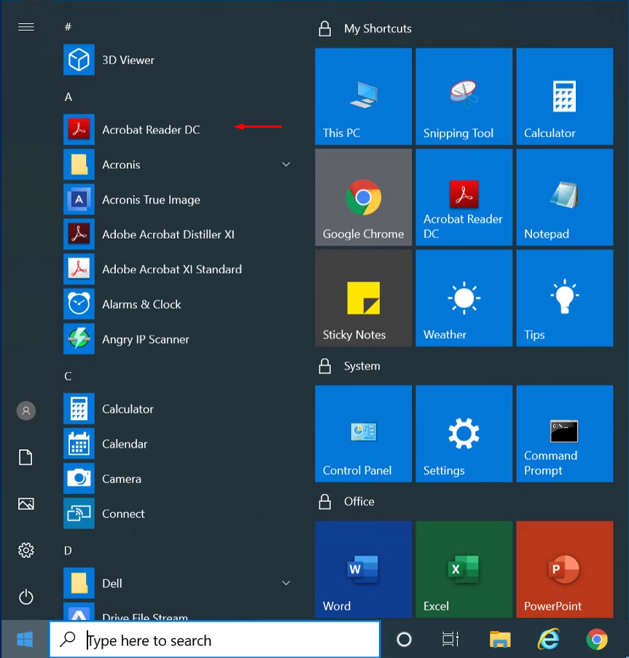This screenshot has height=658, width=629.
Task: Expand the Acronis folder chevron
Action: [286, 164]
